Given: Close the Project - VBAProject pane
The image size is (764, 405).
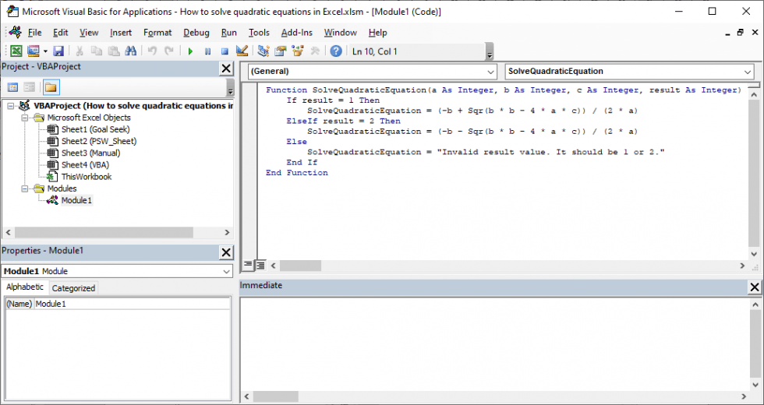Looking at the screenshot, I should [226, 69].
